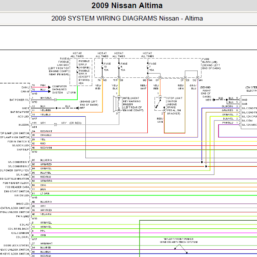Select the "RED/WHT" wire label at pin 24

(46, 131)
